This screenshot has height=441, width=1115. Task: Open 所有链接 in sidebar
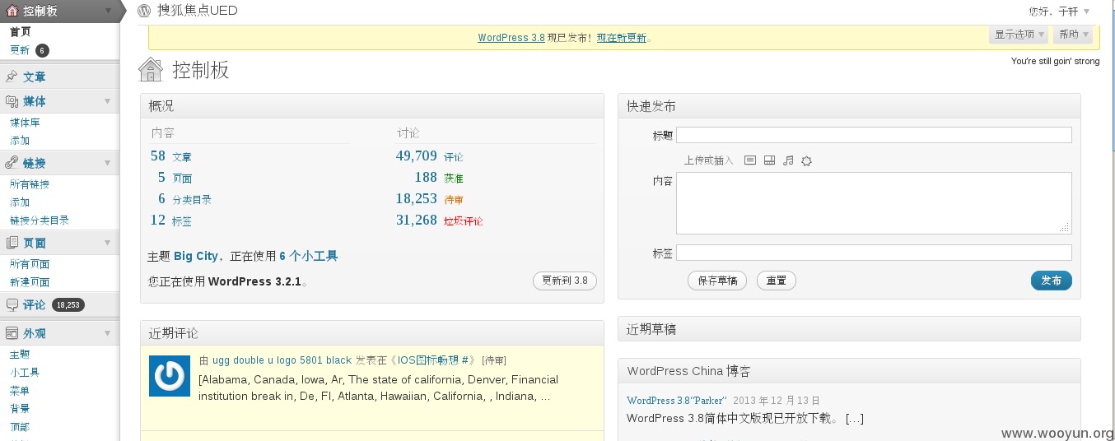coord(30,184)
